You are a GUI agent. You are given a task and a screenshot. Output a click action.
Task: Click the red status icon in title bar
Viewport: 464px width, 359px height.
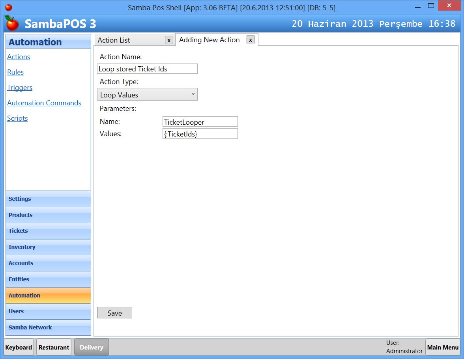tap(9, 6)
